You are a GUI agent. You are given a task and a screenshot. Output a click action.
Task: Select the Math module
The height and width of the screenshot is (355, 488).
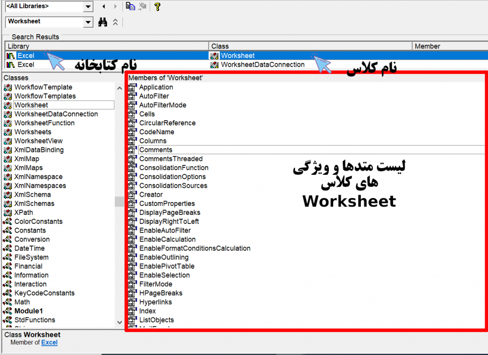22,302
